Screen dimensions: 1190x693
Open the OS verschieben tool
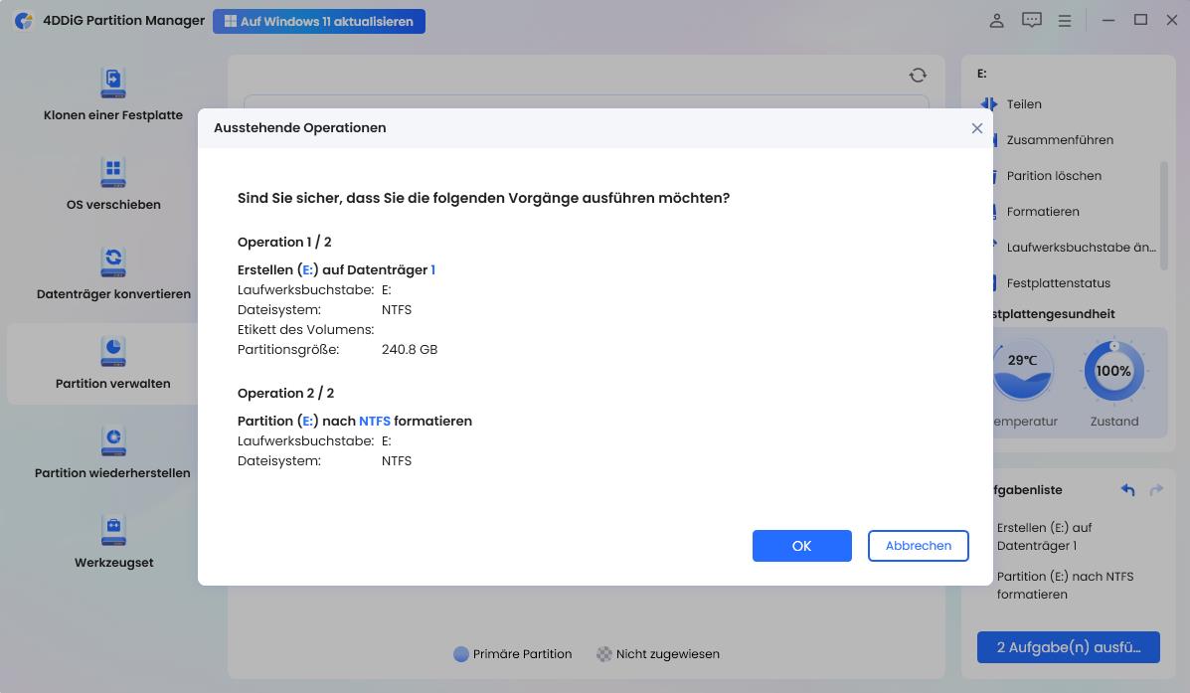click(112, 184)
